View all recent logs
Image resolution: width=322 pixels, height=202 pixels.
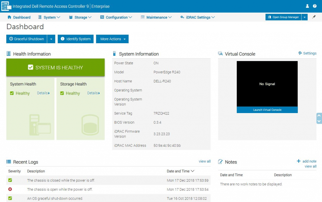coord(204,161)
